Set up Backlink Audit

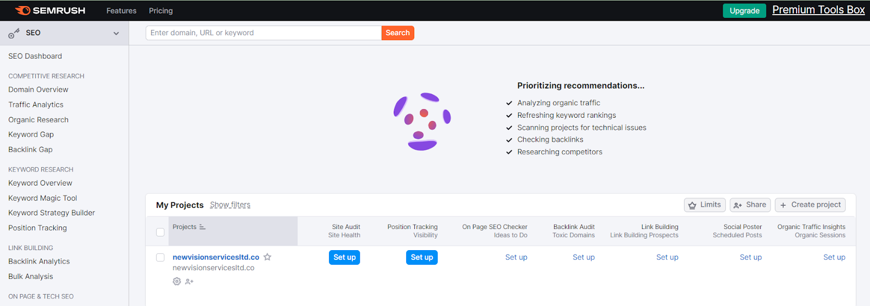[x=583, y=257]
